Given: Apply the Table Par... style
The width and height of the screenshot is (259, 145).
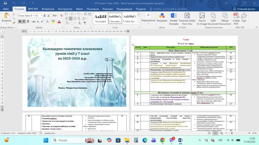Looking at the screenshot, I should coord(130,18).
